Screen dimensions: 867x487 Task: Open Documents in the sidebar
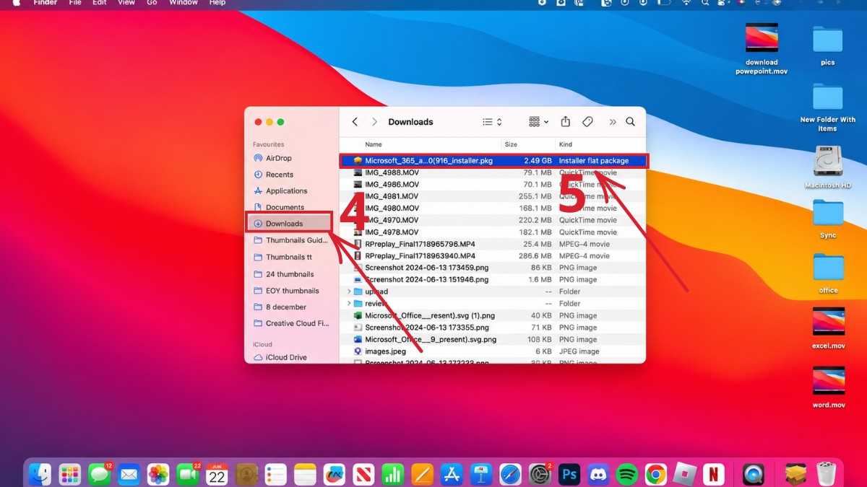(x=285, y=208)
